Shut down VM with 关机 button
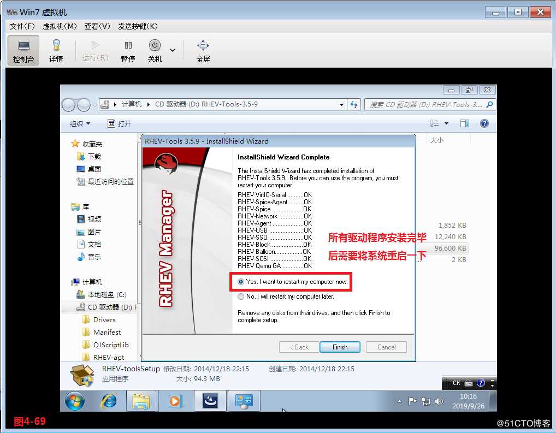Viewport: 556px width, 433px height. tap(155, 50)
